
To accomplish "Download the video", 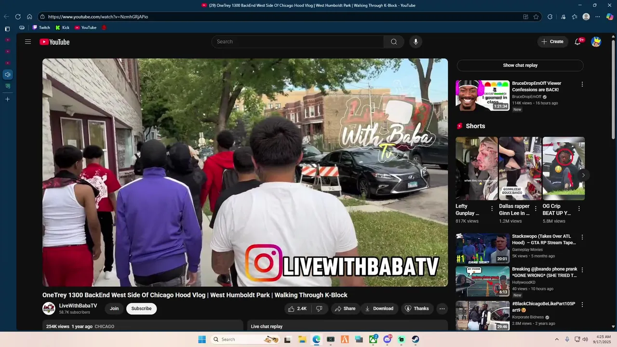I will (x=379, y=309).
